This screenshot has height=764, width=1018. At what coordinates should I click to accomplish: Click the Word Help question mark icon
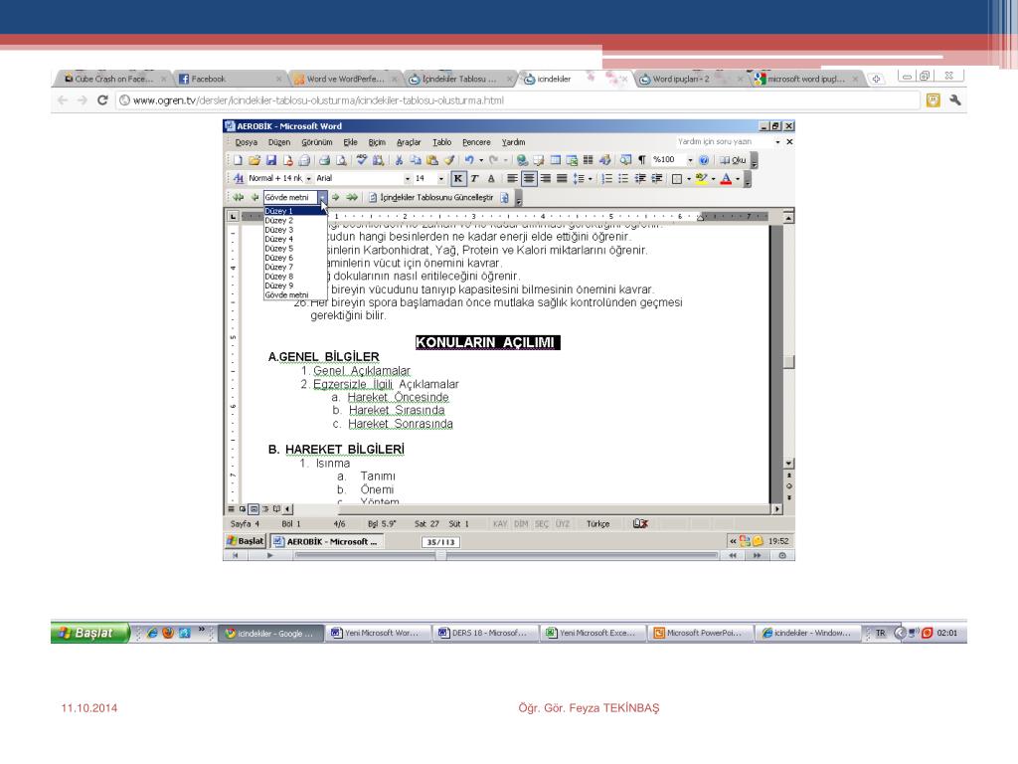pos(704,160)
